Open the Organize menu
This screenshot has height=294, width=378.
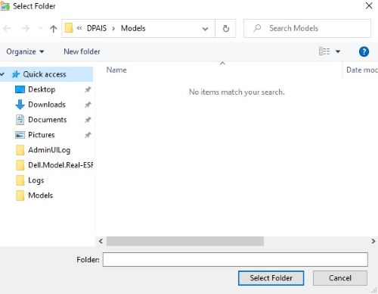click(x=25, y=52)
